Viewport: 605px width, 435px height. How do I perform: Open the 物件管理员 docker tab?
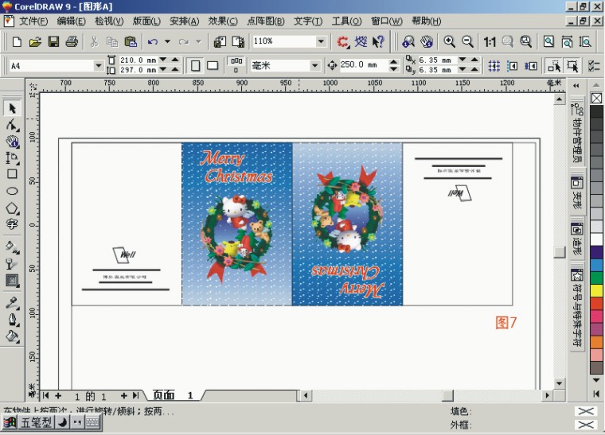click(x=577, y=132)
